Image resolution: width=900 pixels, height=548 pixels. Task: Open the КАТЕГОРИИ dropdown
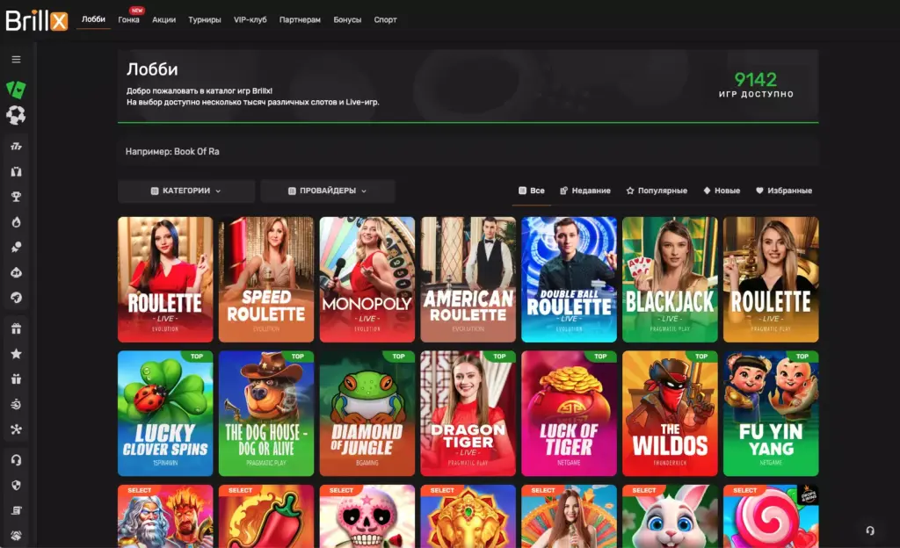click(x=185, y=191)
